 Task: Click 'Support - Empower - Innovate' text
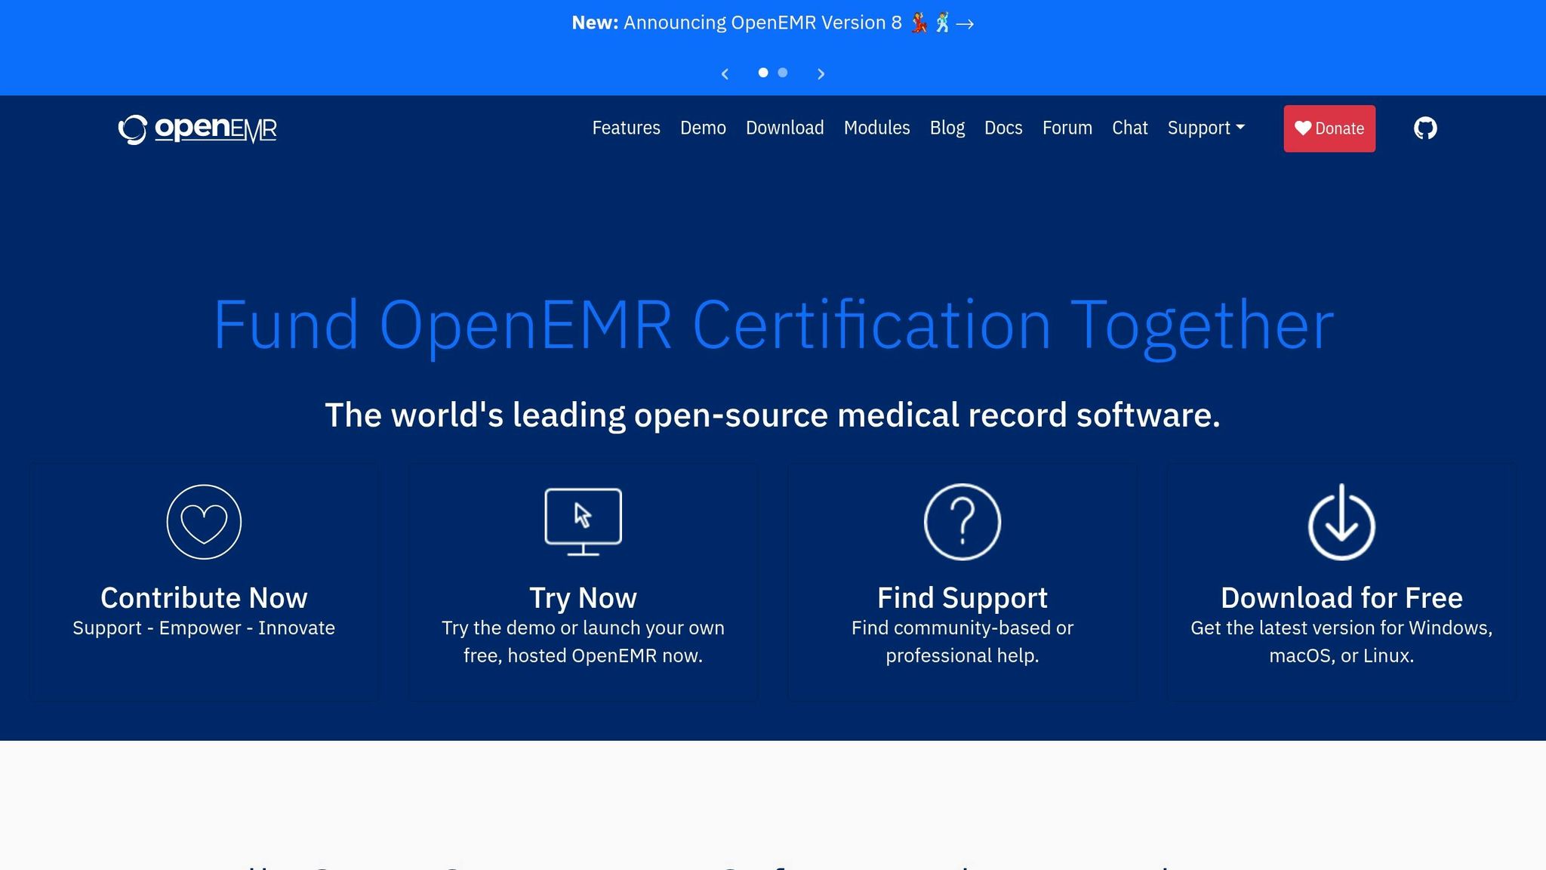point(204,628)
